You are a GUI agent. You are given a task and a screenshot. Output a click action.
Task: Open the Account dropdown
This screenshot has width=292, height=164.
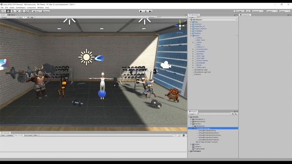pos(257,11)
